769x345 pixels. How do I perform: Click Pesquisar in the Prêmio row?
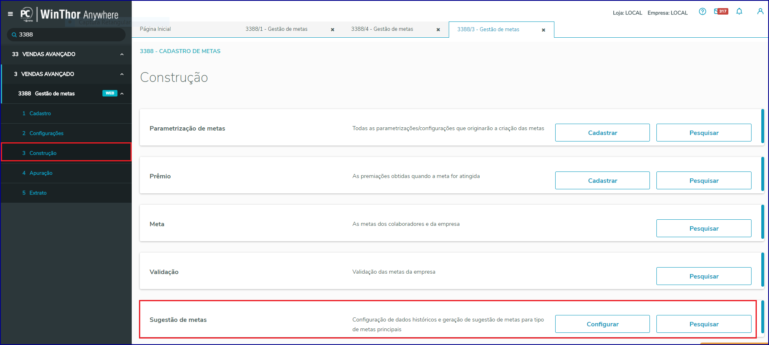click(x=704, y=180)
